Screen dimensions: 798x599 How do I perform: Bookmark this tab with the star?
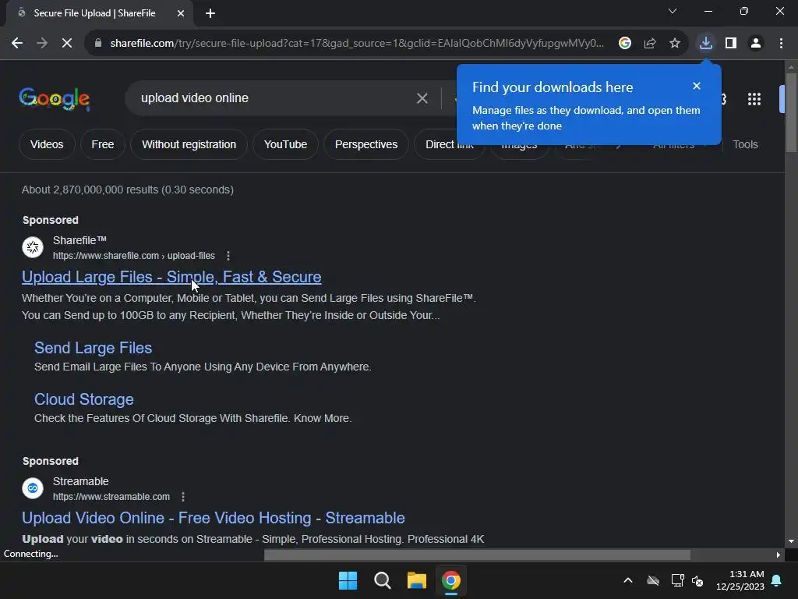pos(675,44)
